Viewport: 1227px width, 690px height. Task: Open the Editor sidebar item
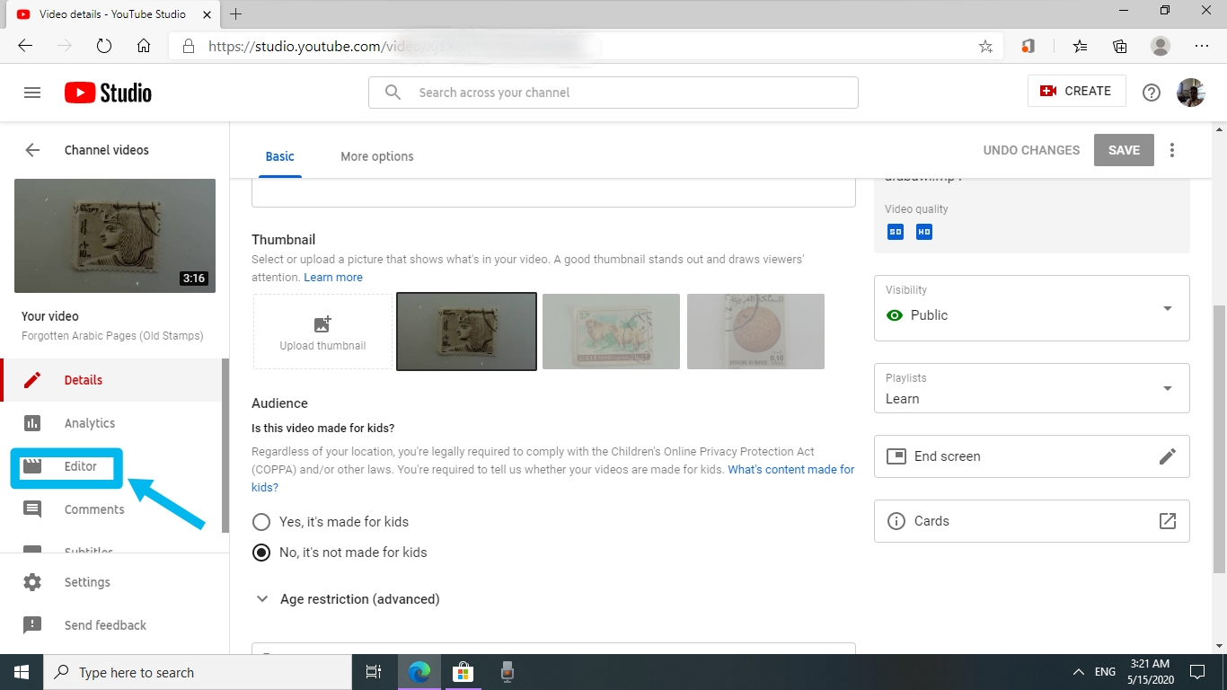click(112, 466)
